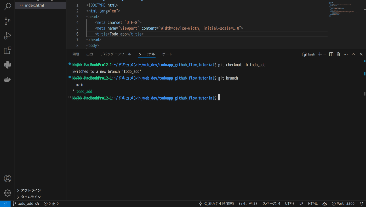
Task: Open the Python extension panel
Action: pyautogui.click(x=8, y=65)
